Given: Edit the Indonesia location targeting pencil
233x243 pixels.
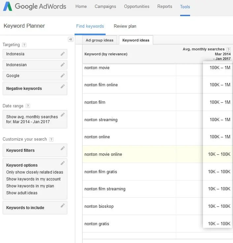Looking at the screenshot, I should coord(62,54).
